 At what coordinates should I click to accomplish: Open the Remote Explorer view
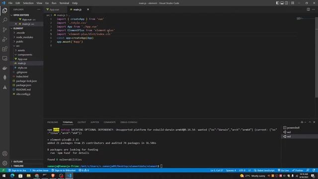(4, 59)
